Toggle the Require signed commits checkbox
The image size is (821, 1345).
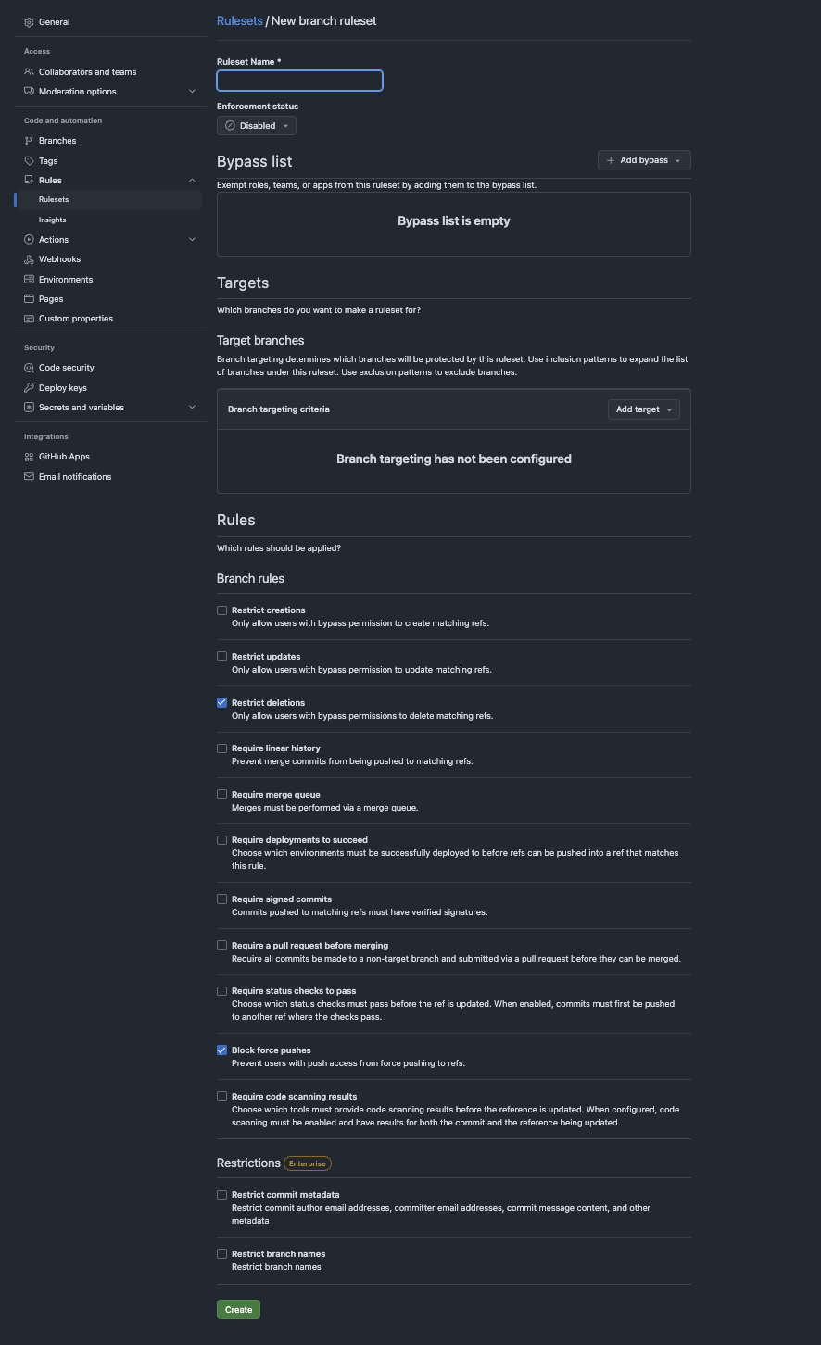[x=222, y=899]
